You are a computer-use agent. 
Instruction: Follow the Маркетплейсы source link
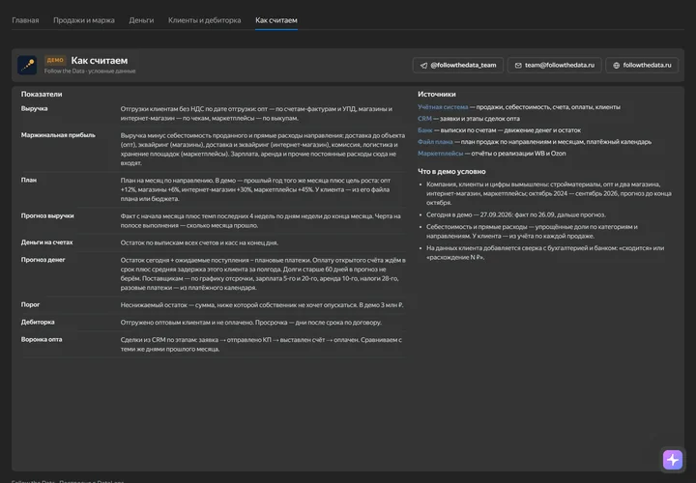(441, 153)
